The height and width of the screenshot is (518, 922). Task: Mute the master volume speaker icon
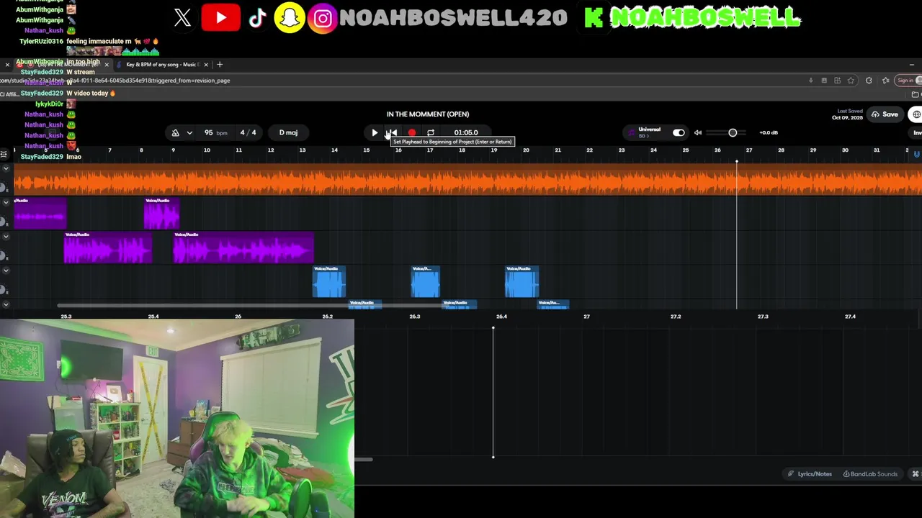coord(697,132)
